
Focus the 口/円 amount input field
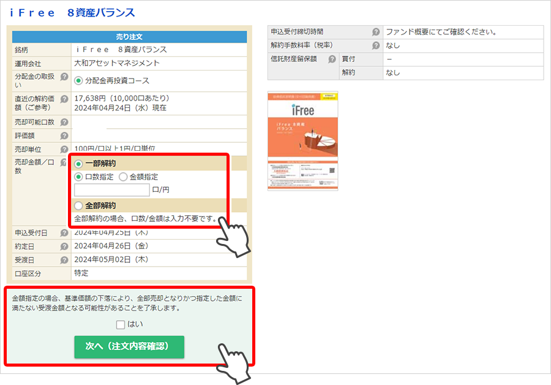(x=112, y=189)
